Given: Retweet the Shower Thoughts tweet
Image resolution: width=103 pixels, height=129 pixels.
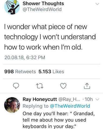Looking at the screenshot, I should point(40,86).
